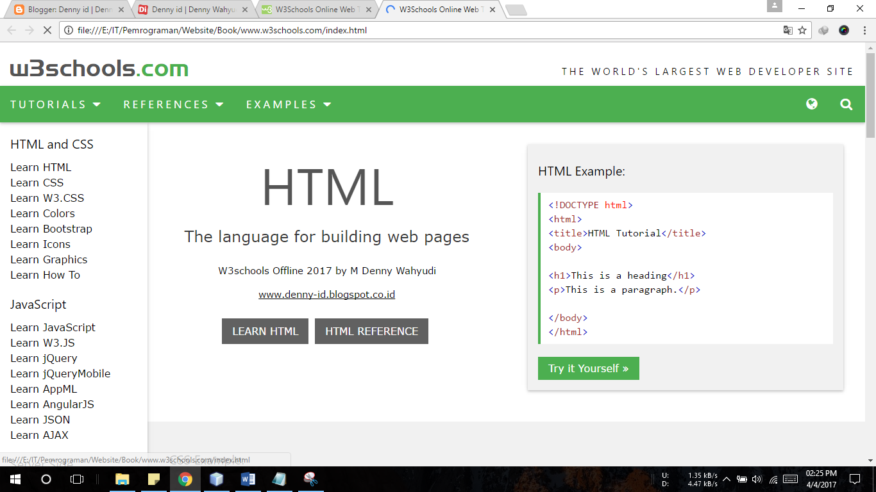Open Learn AppML in the sidebar
This screenshot has height=492, width=876.
coord(43,389)
